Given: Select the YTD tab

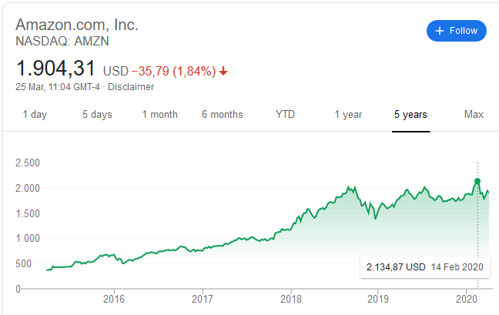Looking at the screenshot, I should point(285,115).
